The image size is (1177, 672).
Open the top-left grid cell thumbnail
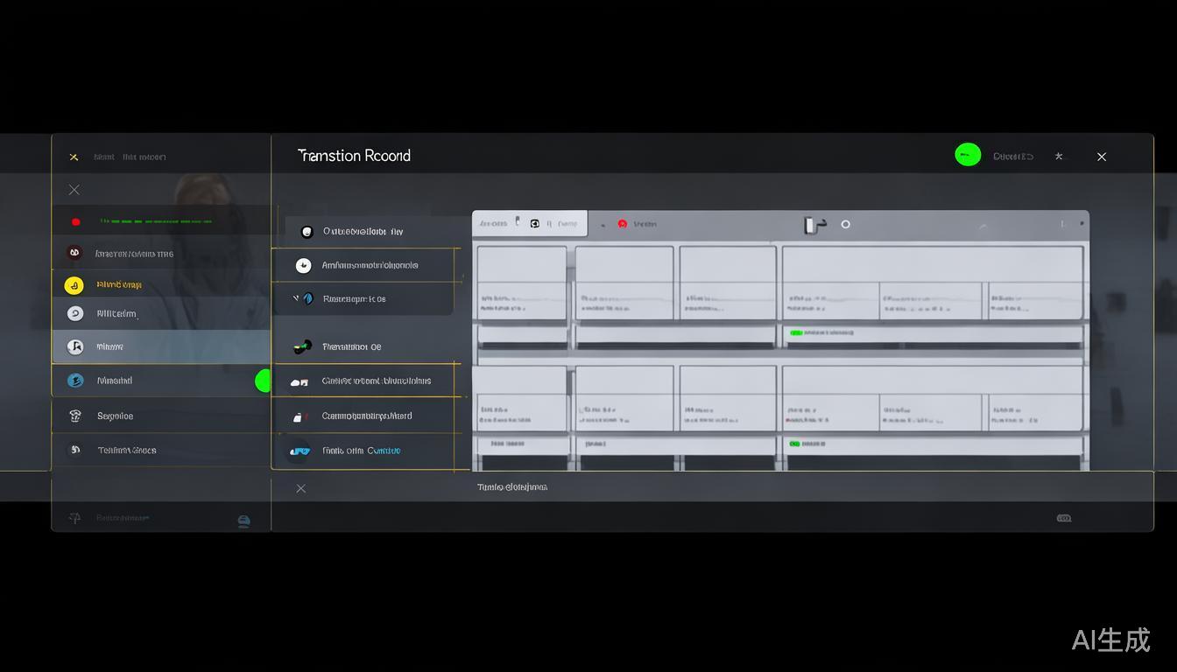(x=521, y=282)
